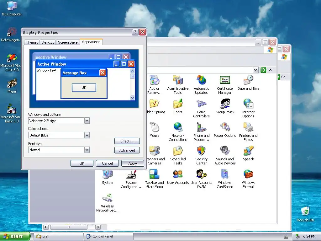Click Active Window title in preview
The width and height of the screenshot is (321, 241).
(52, 64)
